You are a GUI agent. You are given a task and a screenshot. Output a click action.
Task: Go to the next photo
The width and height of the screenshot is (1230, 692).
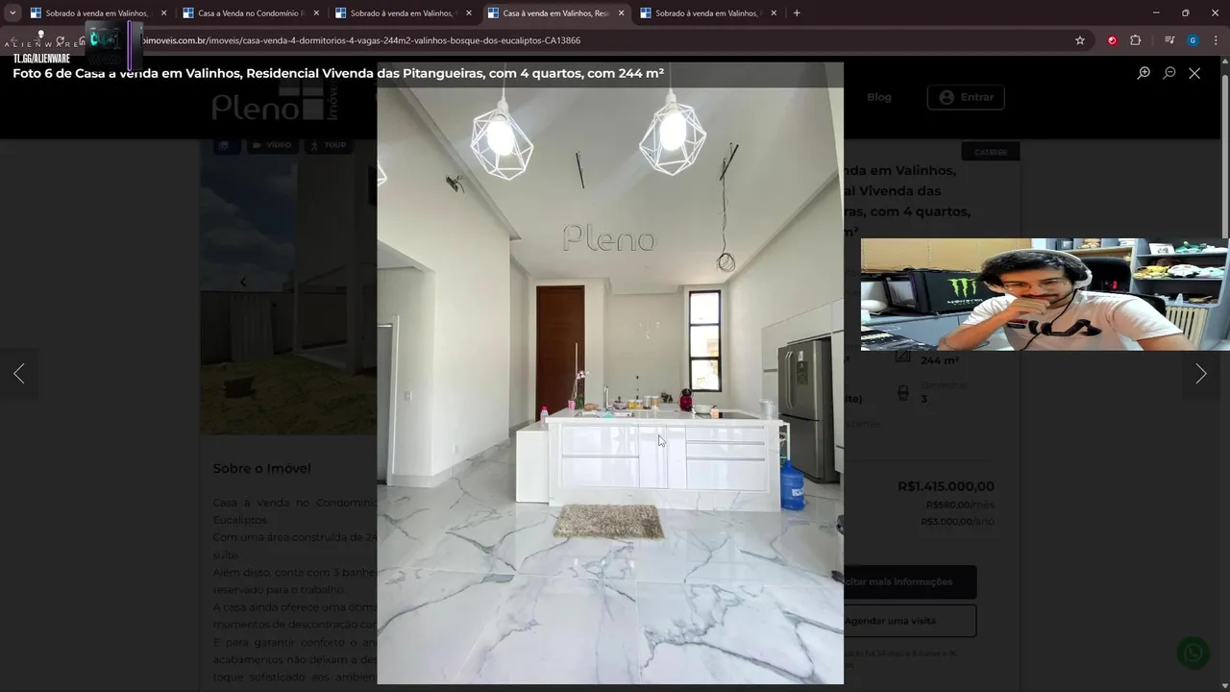1200,374
